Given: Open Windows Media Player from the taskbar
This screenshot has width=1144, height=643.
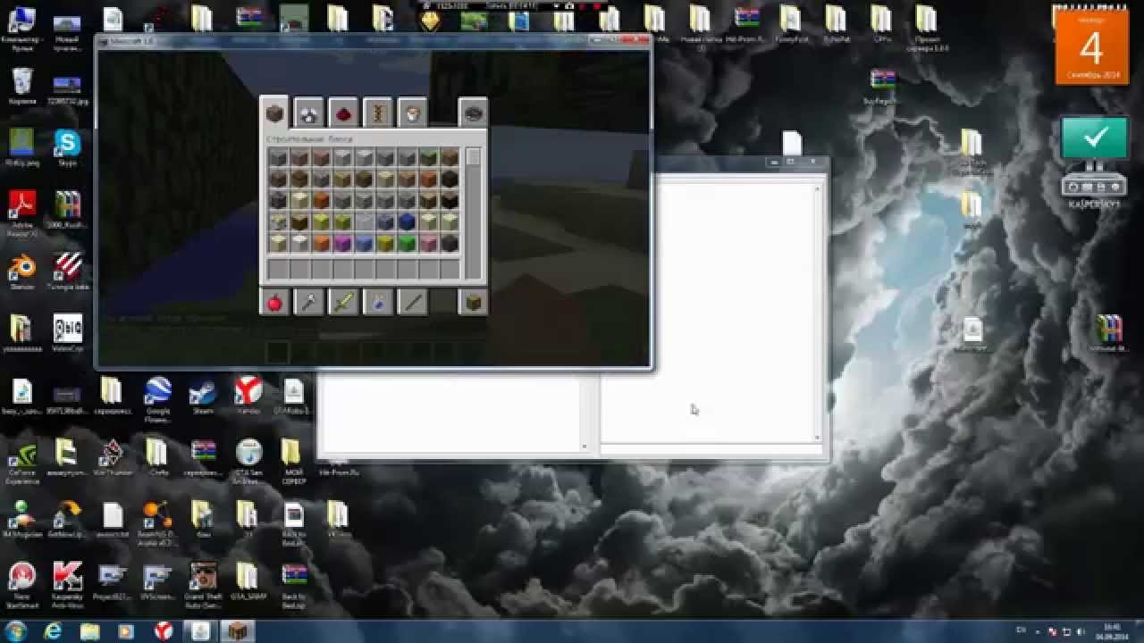Looking at the screenshot, I should point(126,631).
